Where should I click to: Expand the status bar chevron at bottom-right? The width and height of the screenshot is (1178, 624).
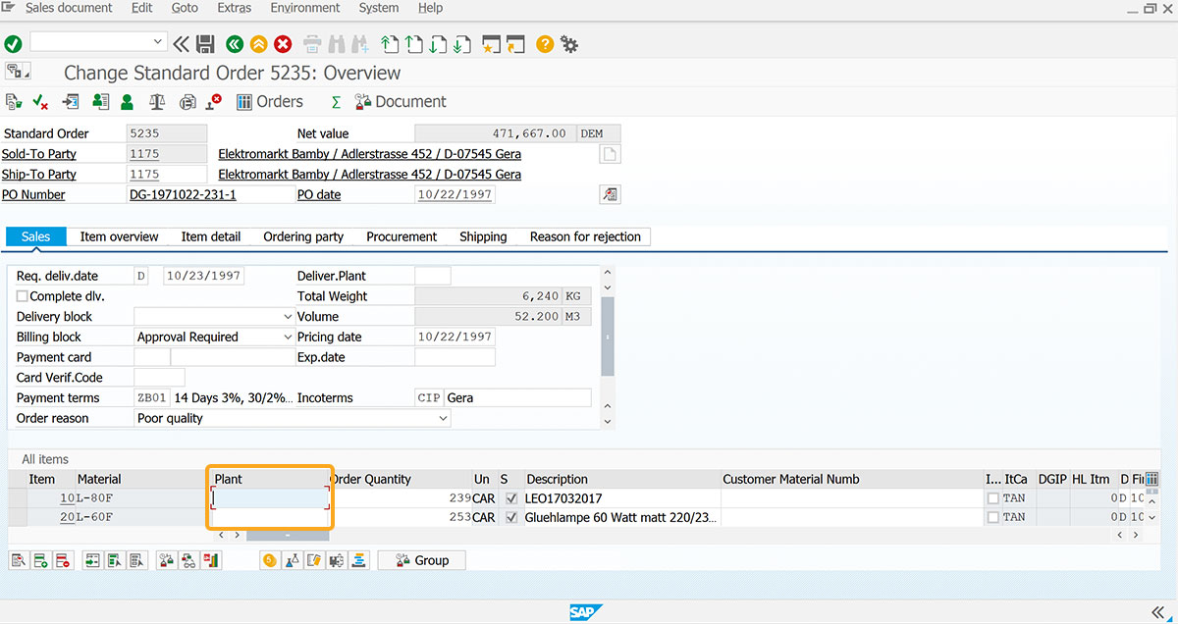coord(1157,611)
